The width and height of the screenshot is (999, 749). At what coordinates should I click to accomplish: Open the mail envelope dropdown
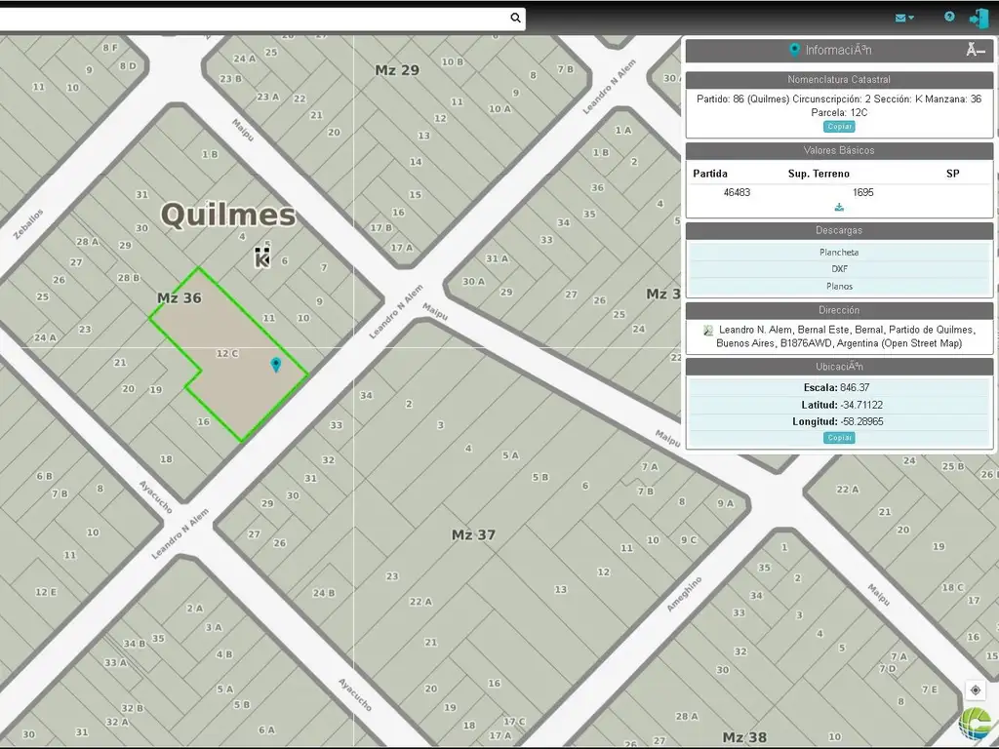point(904,18)
